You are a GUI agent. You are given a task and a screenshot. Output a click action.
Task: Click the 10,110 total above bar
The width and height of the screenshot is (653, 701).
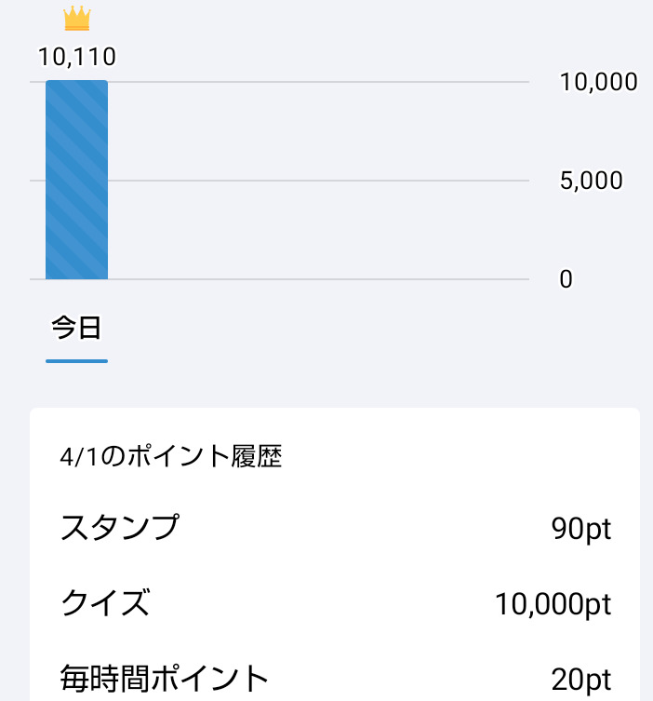point(77,58)
